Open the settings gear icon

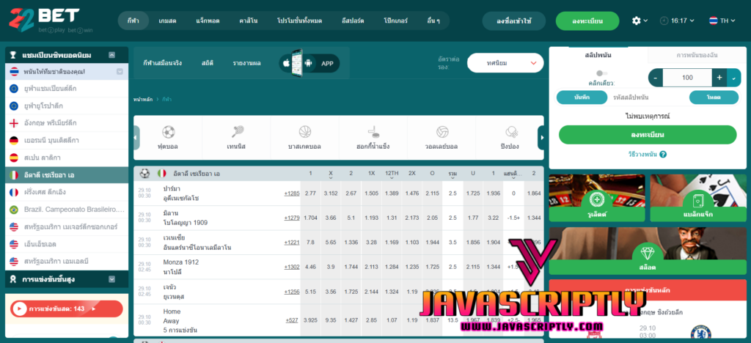coord(636,21)
